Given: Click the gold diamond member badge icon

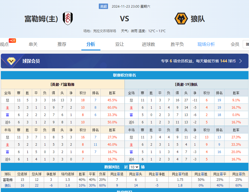Looking at the screenshot, I should point(11,61).
